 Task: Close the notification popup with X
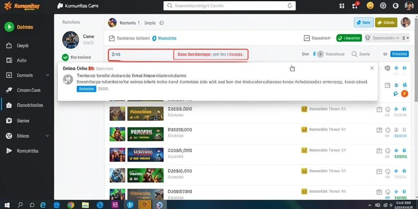pos(372,68)
